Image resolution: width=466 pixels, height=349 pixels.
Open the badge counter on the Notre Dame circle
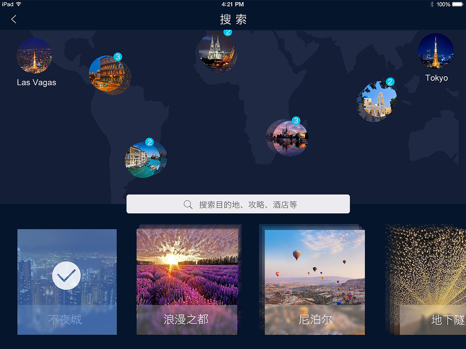pyautogui.click(x=296, y=121)
